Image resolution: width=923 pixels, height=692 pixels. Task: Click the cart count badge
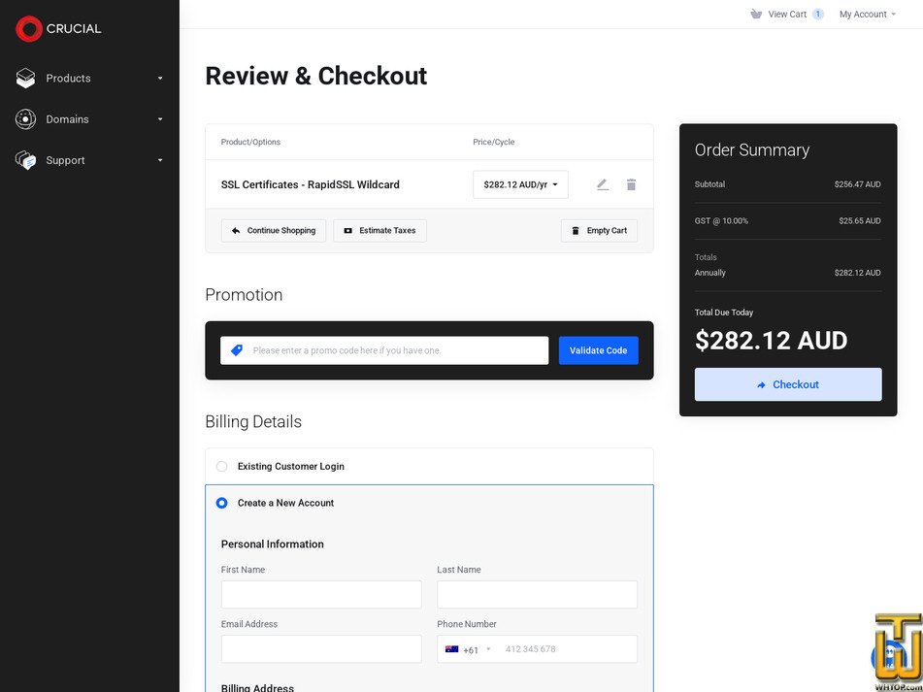(x=817, y=15)
